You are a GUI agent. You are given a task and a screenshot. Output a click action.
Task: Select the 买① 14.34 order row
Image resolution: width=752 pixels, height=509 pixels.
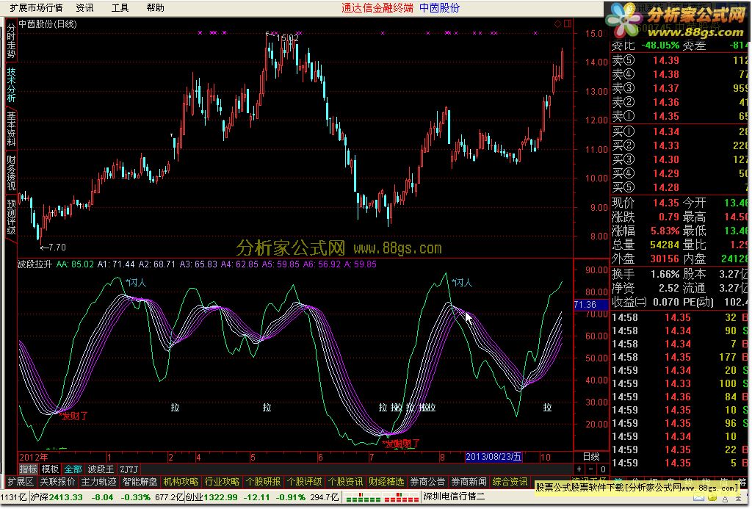(679, 131)
